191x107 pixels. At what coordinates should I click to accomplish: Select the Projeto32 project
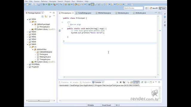tap(35, 67)
